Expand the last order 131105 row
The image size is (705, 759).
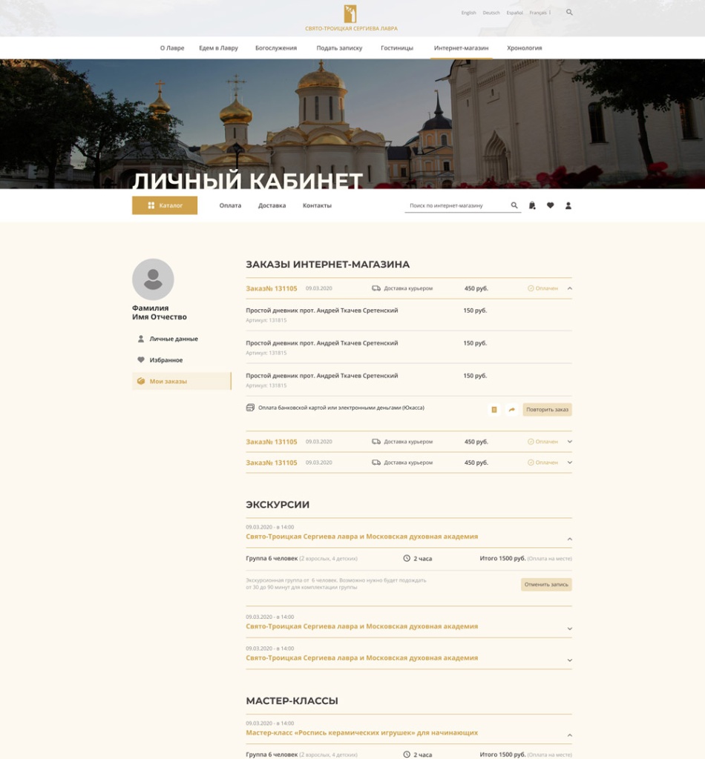click(x=570, y=463)
